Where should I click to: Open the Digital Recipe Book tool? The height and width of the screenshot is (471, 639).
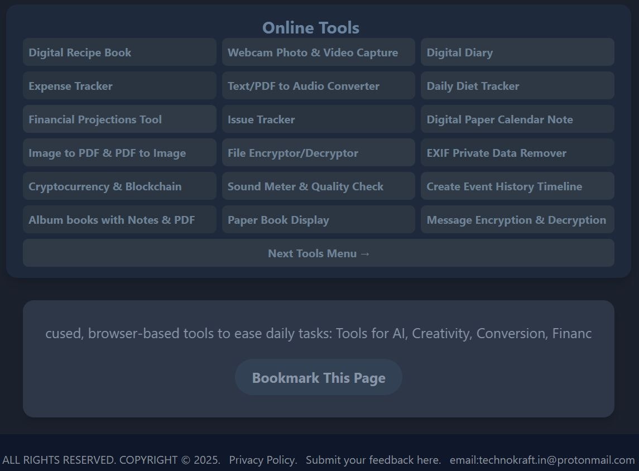(x=119, y=52)
